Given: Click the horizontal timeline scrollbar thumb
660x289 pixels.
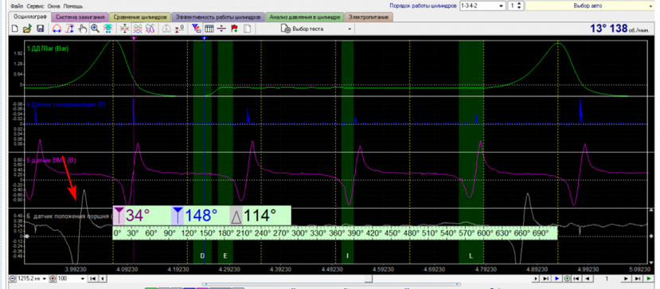Looking at the screenshot, I should 369,279.
